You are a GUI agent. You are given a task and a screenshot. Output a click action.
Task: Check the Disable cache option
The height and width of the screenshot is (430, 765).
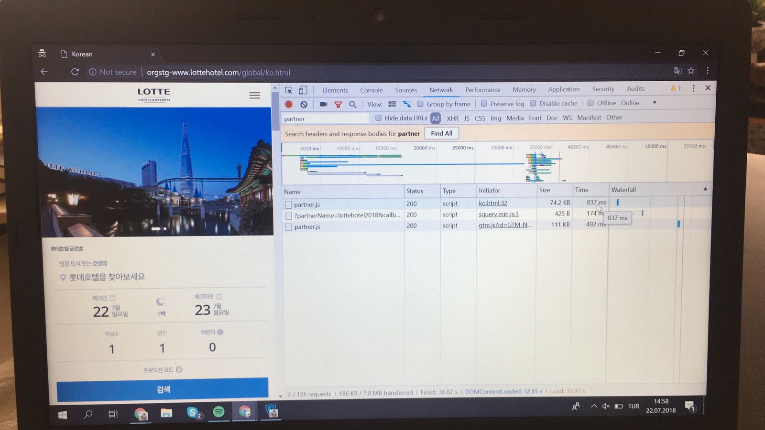click(533, 103)
